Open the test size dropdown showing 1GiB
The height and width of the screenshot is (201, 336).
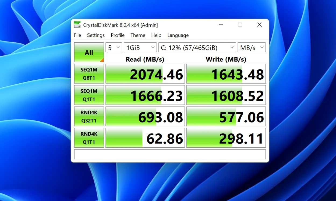click(140, 47)
